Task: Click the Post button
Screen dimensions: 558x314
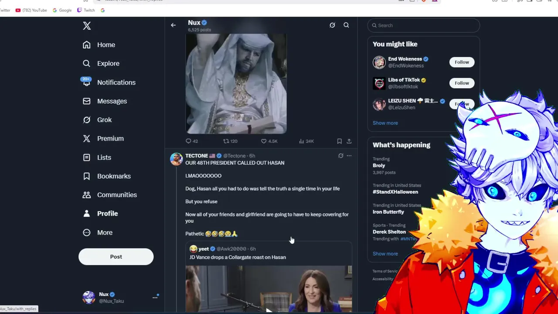Action: click(x=116, y=257)
